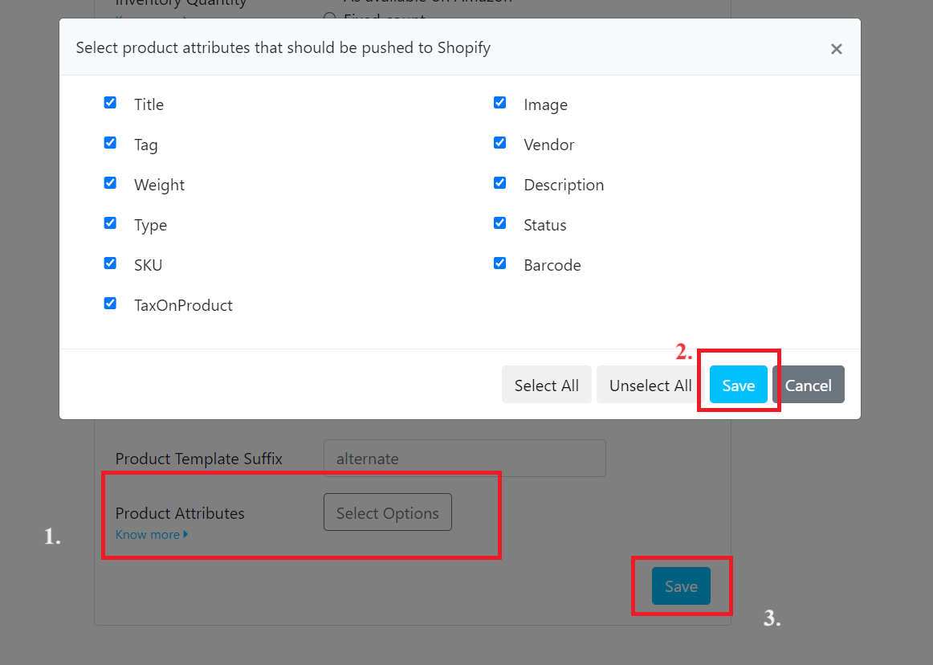The height and width of the screenshot is (665, 933).
Task: Uncheck the Vendor attribute checkbox
Action: (x=499, y=143)
